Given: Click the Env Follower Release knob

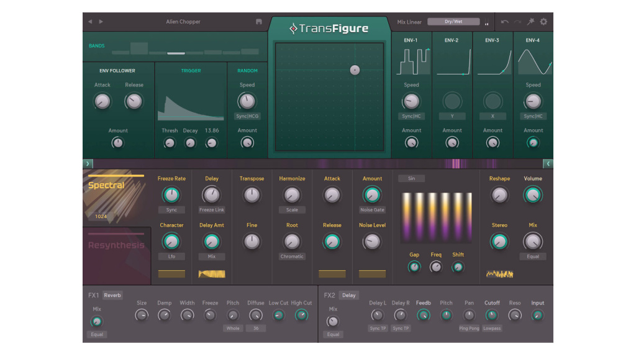Looking at the screenshot, I should (x=134, y=101).
